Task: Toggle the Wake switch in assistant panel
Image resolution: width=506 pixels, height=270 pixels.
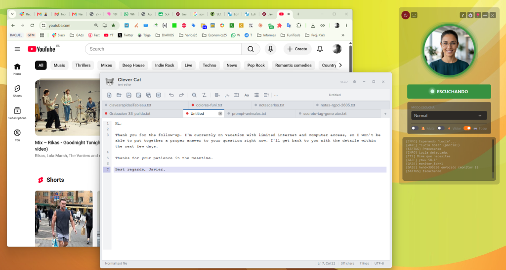Action: click(x=441, y=128)
